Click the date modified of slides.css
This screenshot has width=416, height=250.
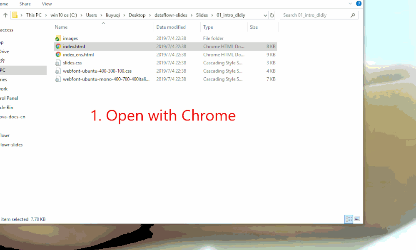click(x=171, y=63)
